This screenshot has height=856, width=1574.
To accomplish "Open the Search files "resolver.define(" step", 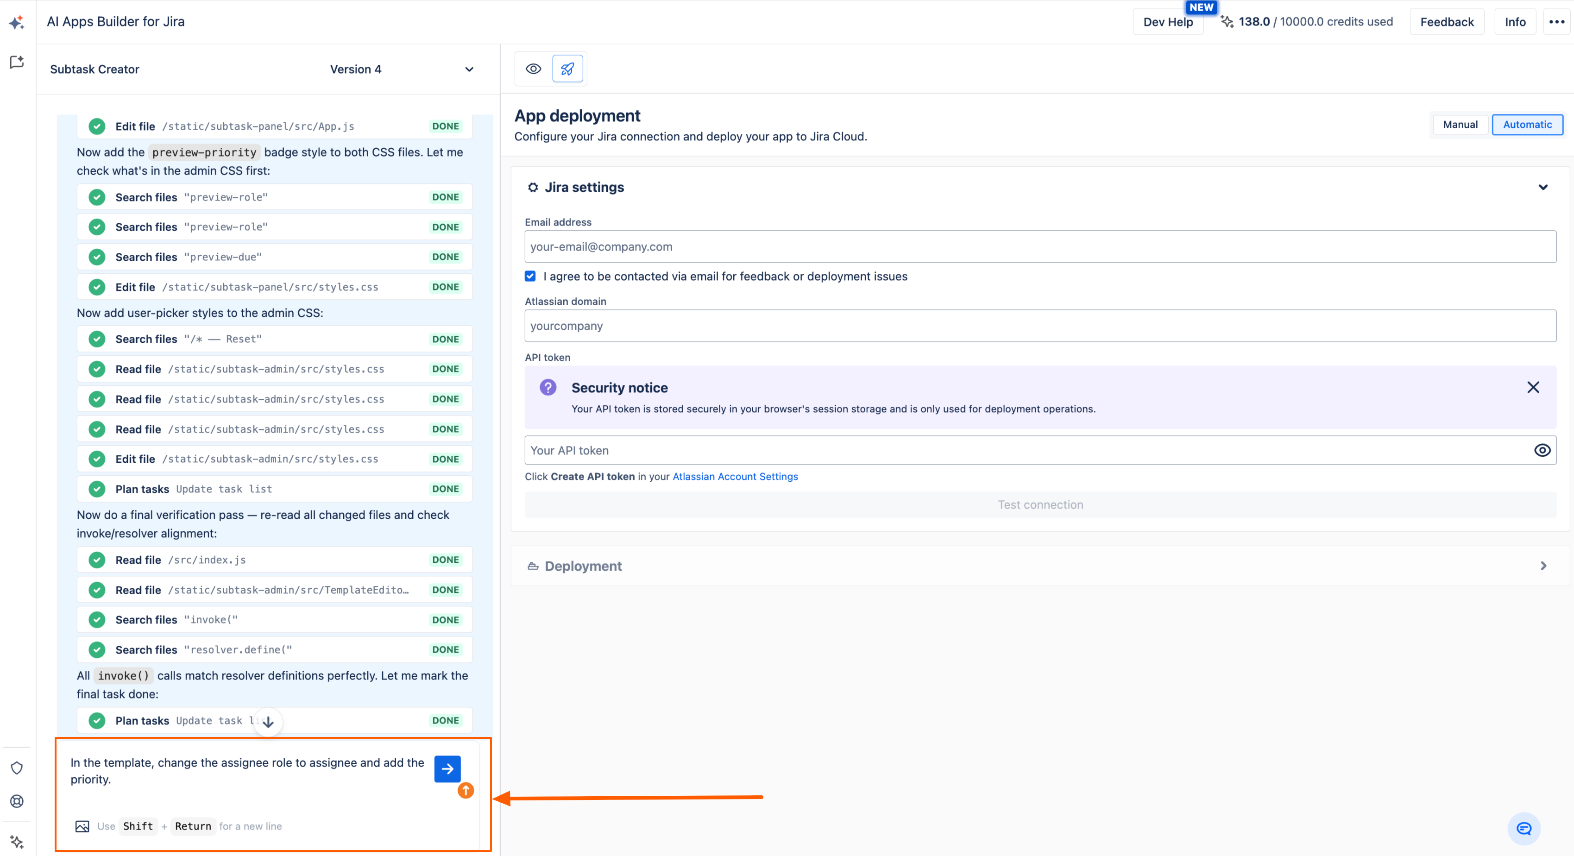I will [x=275, y=649].
